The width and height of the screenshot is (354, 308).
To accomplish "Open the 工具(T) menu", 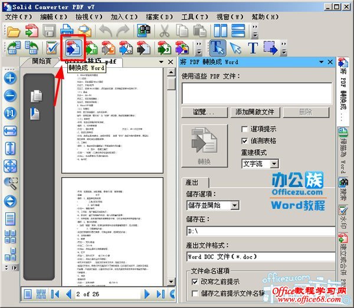I will (195, 17).
